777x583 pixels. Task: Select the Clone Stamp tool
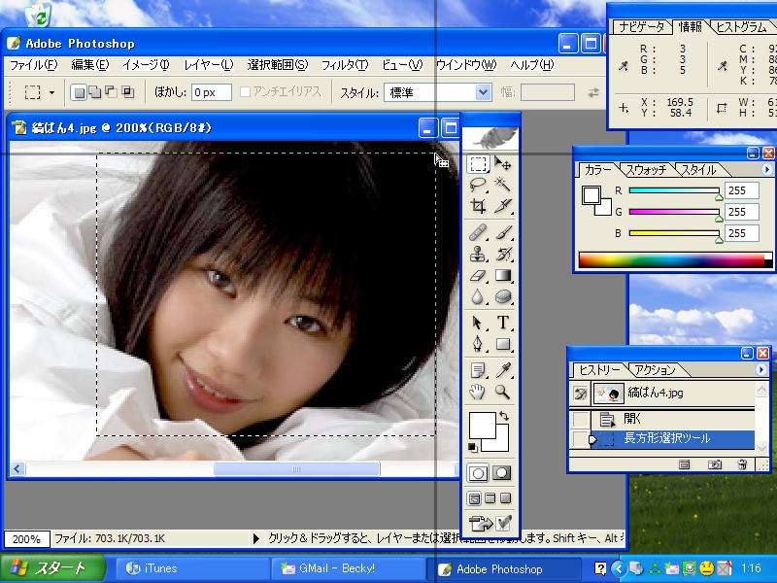click(x=478, y=254)
